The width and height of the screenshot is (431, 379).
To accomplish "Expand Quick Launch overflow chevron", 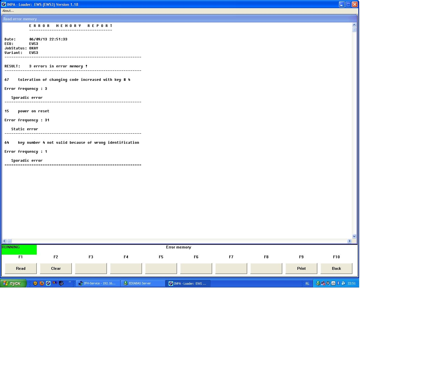I will (70, 282).
